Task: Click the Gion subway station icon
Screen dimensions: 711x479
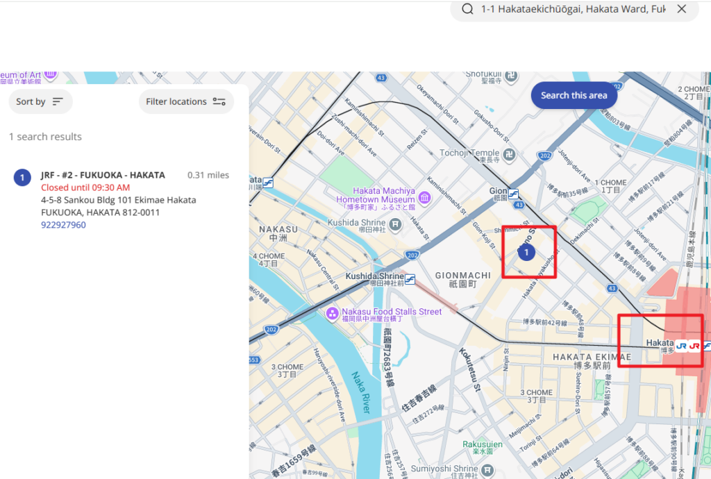Action: [x=514, y=194]
